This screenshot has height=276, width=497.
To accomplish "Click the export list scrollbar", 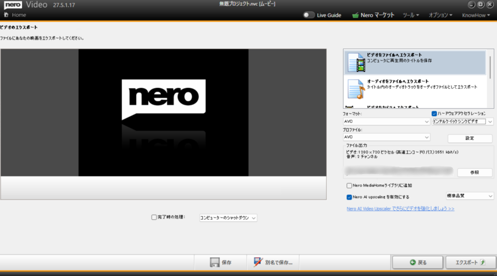I will tap(491, 67).
